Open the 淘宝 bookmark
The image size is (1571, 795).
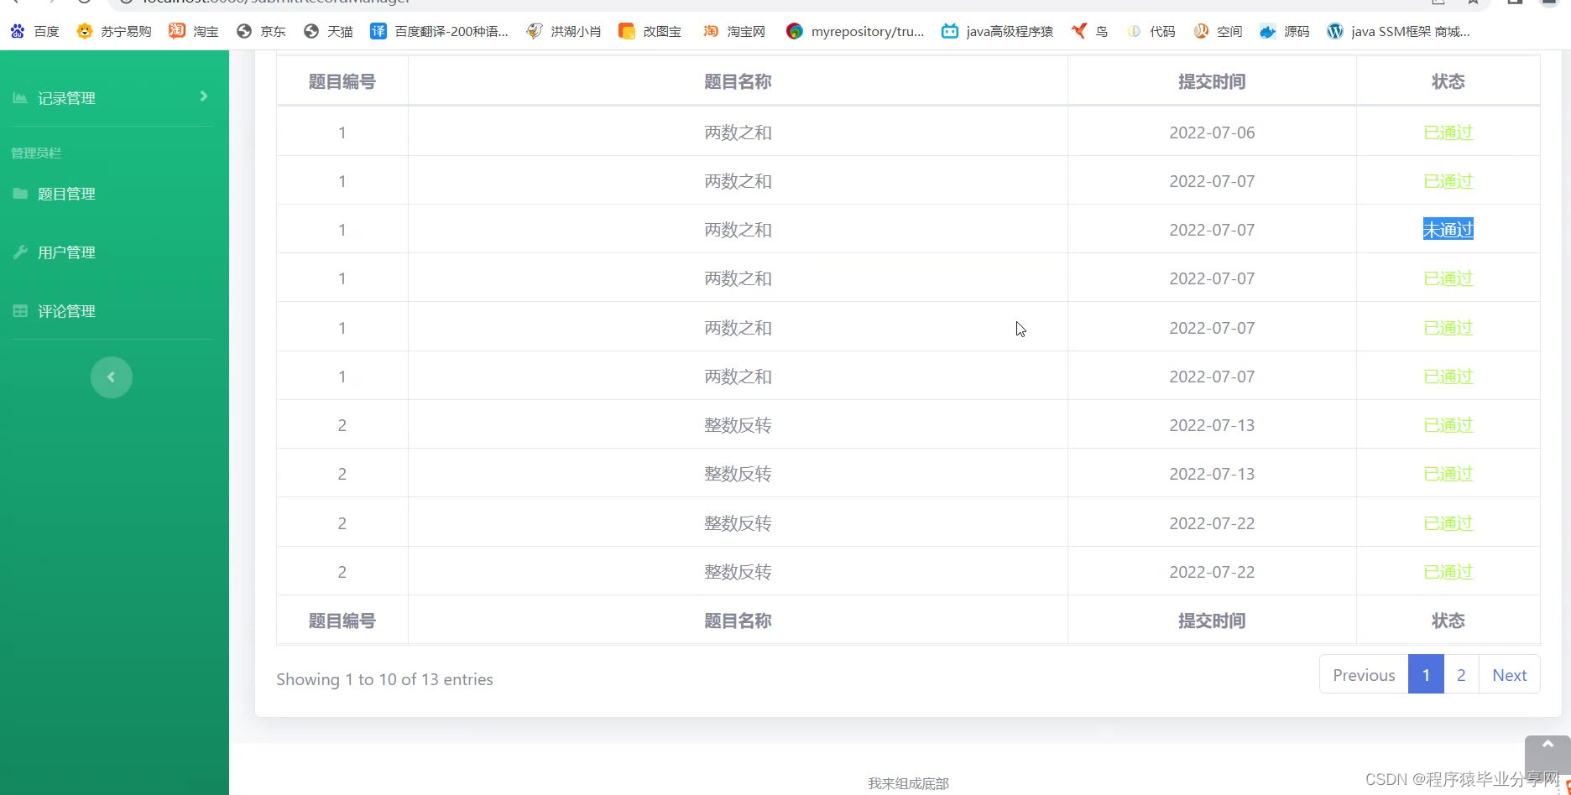(x=194, y=31)
